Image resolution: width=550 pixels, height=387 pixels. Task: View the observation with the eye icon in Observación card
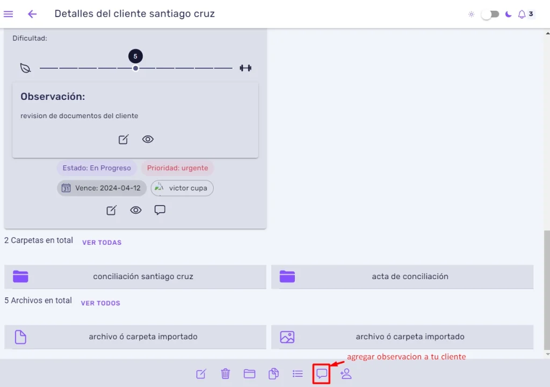(148, 139)
